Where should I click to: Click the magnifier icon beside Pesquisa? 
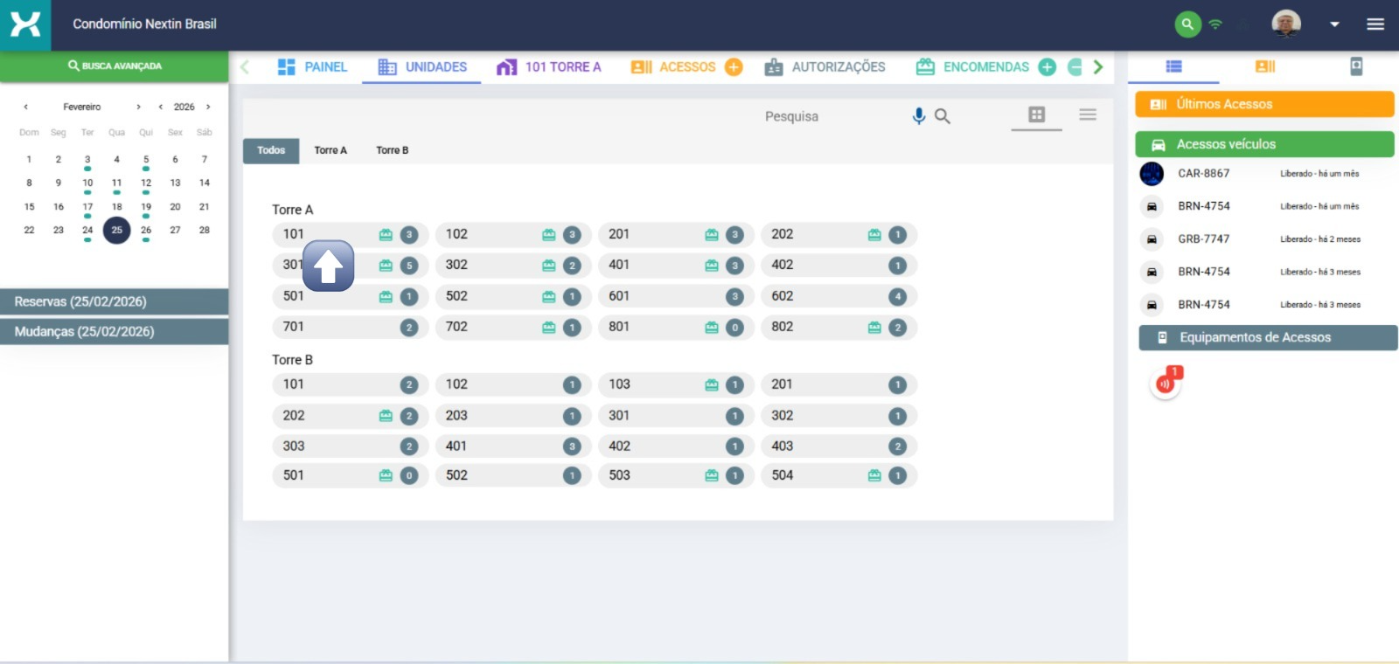pyautogui.click(x=942, y=116)
